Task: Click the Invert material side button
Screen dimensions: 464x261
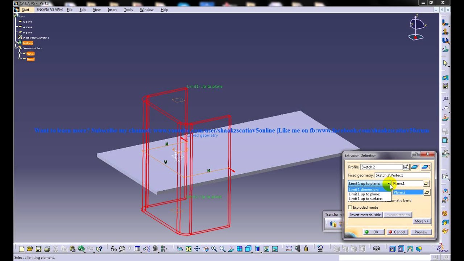Action: (365, 215)
